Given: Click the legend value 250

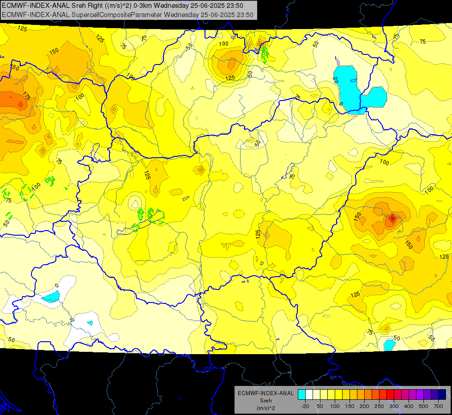Looking at the screenshot, I should pyautogui.click(x=379, y=406).
